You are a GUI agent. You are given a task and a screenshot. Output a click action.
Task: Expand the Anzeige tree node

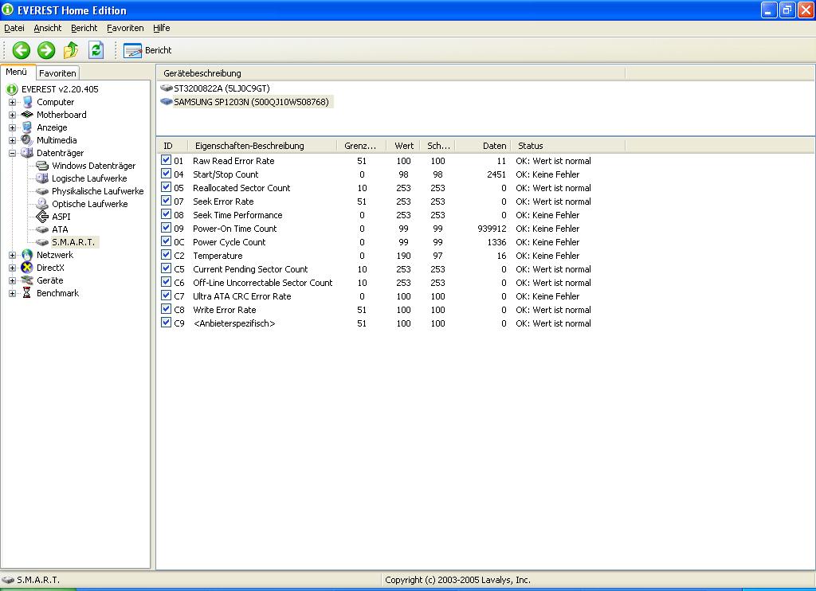tap(12, 127)
